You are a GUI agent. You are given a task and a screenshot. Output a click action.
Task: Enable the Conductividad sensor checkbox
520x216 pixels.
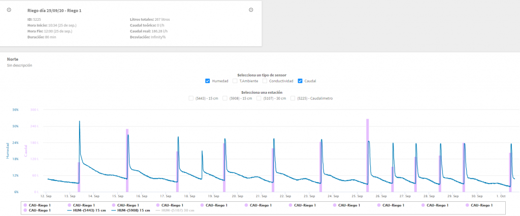pyautogui.click(x=265, y=81)
